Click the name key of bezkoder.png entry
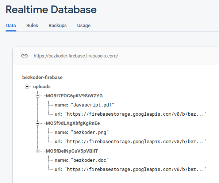 pyautogui.click(x=61, y=132)
